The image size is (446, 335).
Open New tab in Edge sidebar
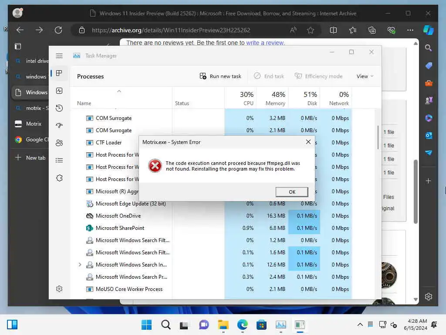coord(30,157)
